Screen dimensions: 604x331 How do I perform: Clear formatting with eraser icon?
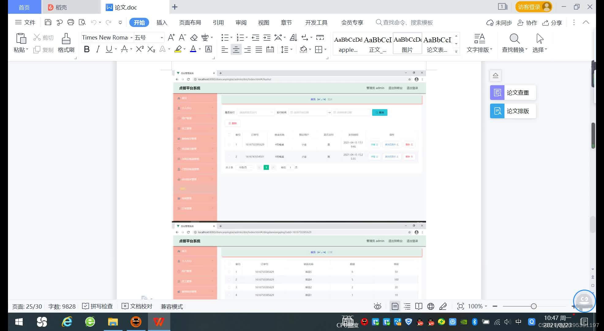click(194, 37)
